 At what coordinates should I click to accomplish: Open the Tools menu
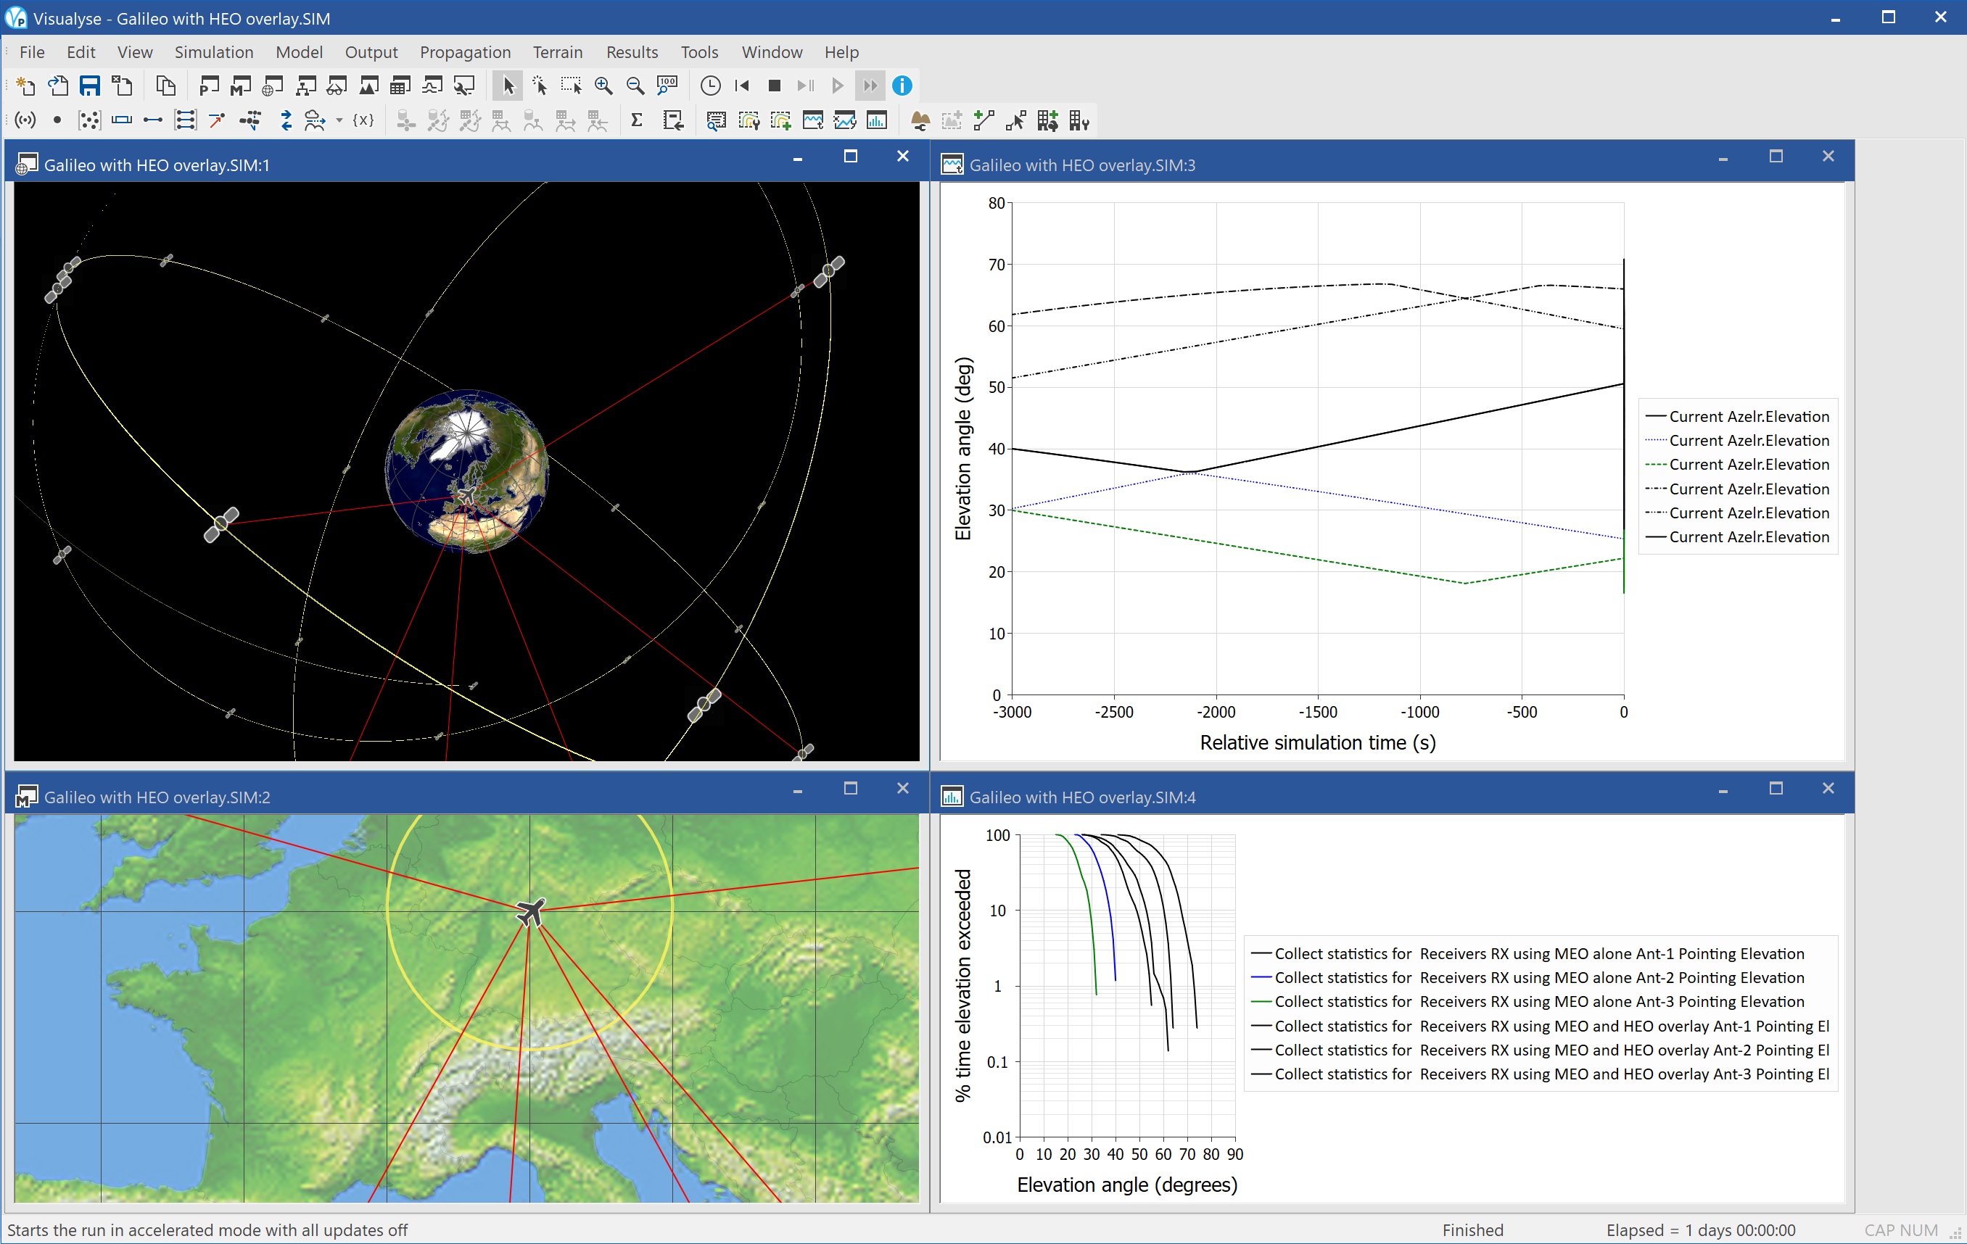point(699,52)
